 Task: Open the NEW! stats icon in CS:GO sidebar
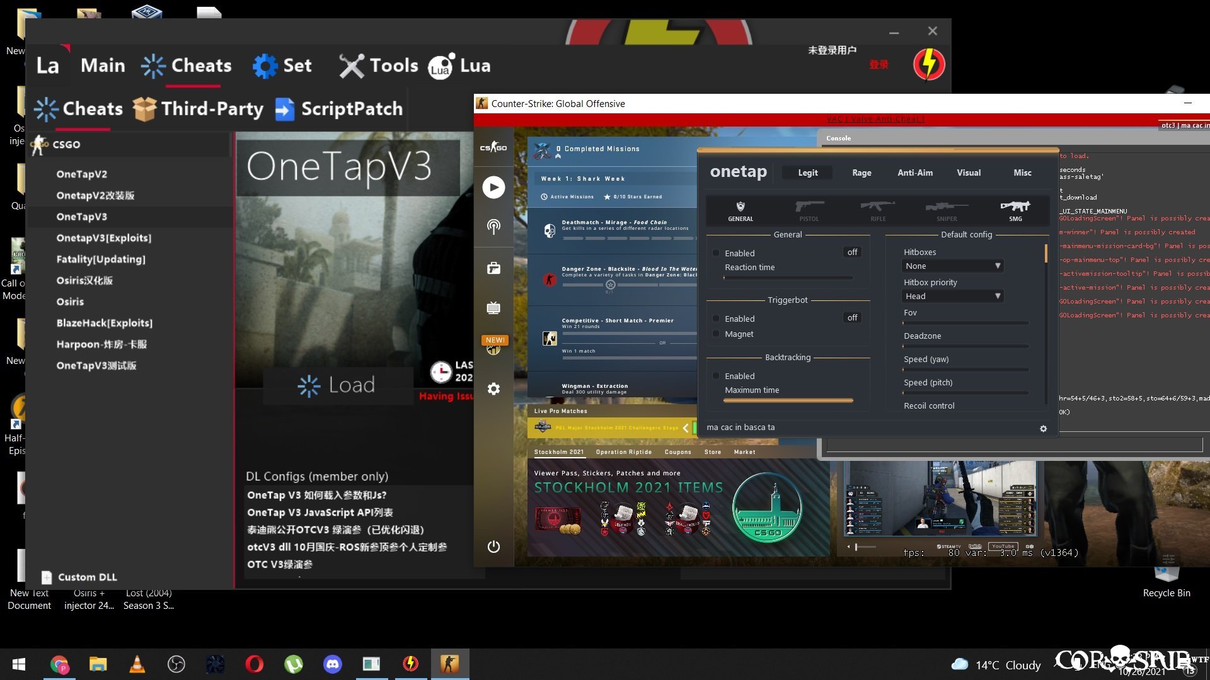click(495, 345)
